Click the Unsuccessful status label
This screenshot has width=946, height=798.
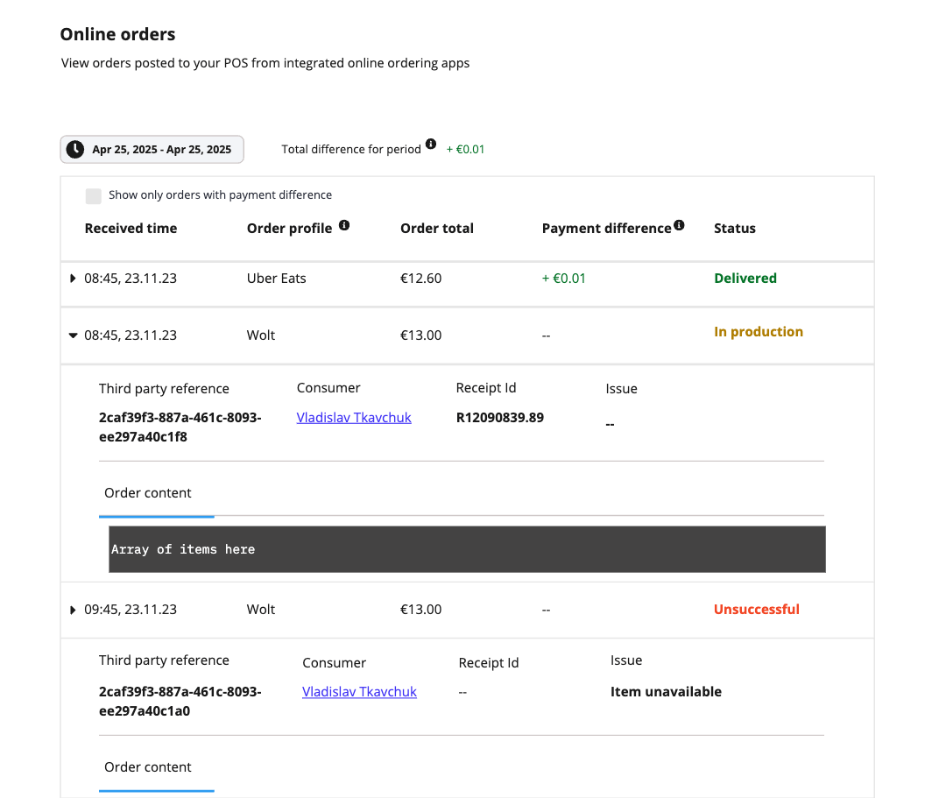pyautogui.click(x=757, y=609)
